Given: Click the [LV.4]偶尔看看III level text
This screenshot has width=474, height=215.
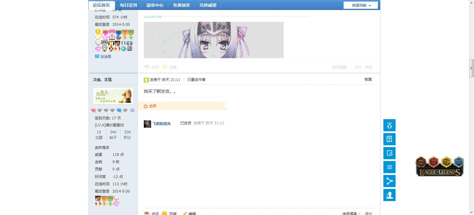Looking at the screenshot, I should (x=109, y=125).
